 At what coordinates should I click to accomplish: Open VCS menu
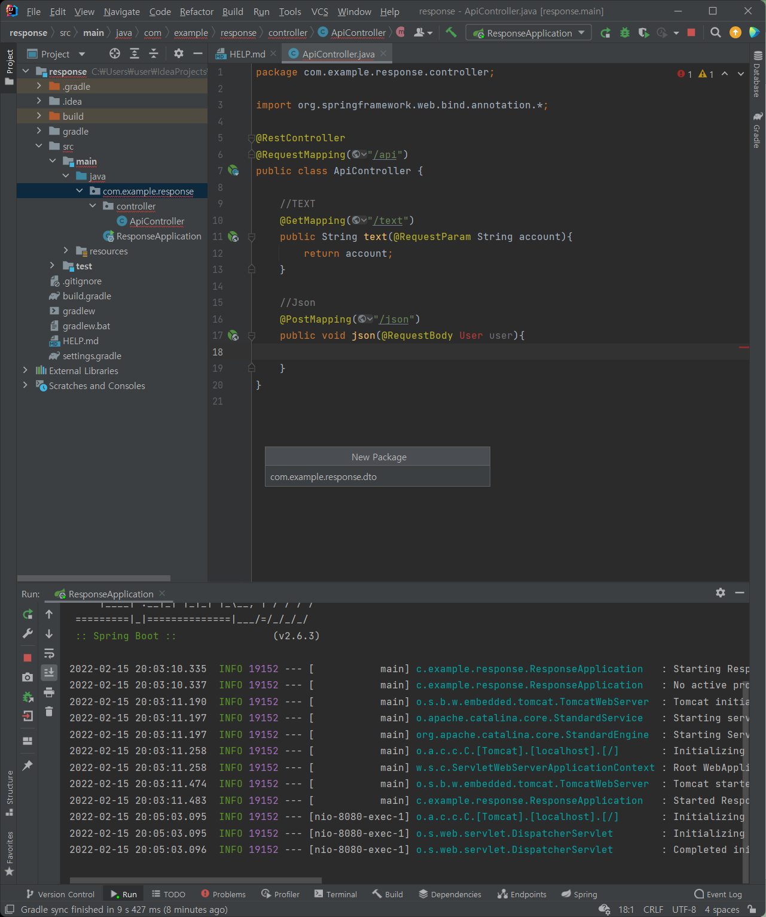320,11
